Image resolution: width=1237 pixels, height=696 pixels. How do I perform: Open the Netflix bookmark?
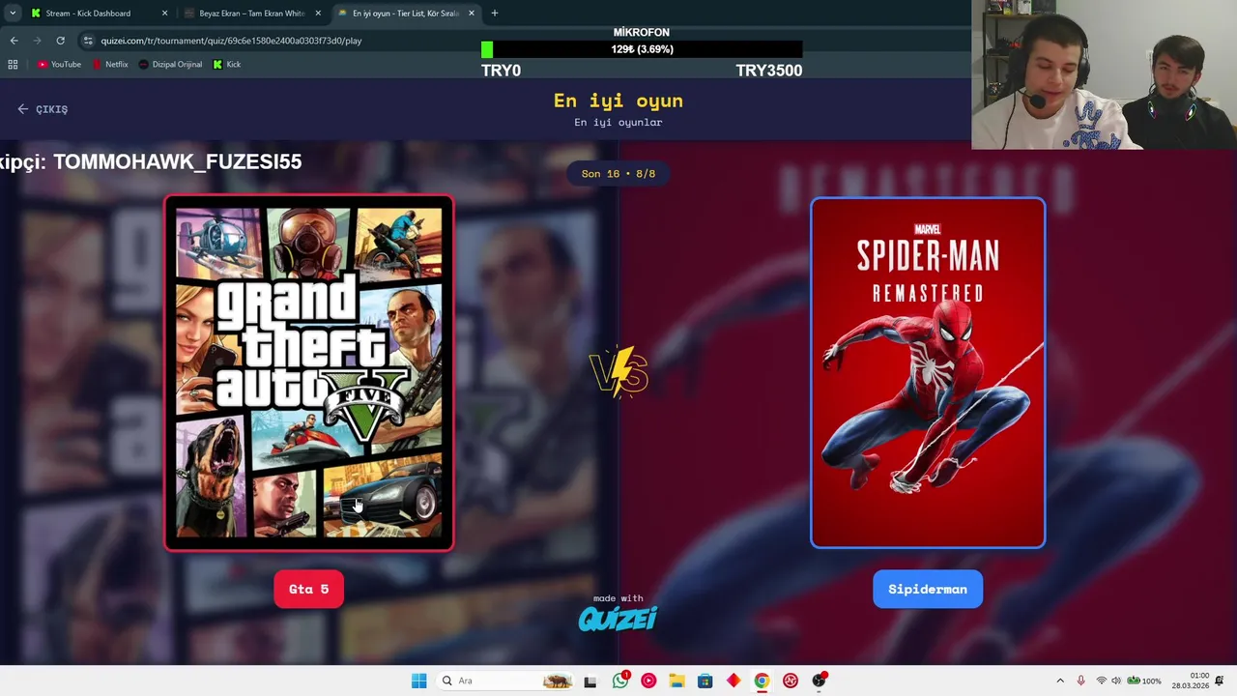(x=110, y=65)
